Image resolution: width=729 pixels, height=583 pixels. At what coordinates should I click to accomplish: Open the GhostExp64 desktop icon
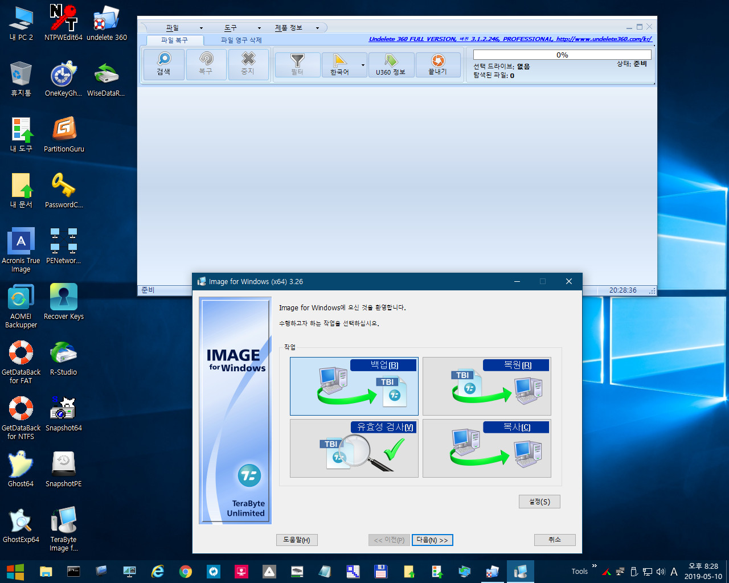coord(21,525)
